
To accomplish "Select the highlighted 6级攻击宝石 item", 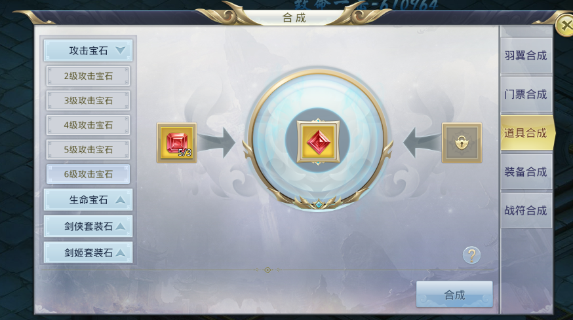I will point(88,174).
